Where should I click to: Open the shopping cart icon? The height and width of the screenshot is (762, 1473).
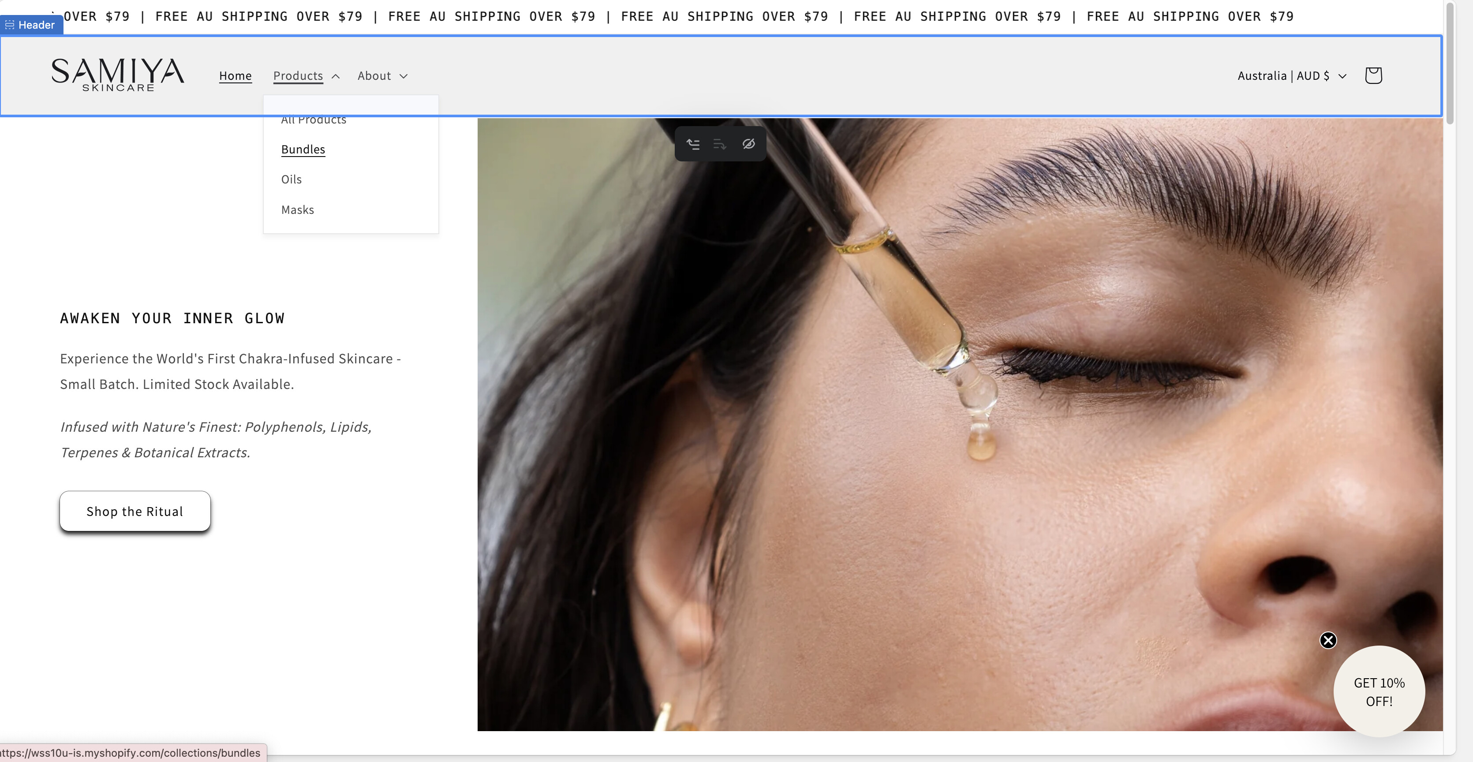[1373, 75]
